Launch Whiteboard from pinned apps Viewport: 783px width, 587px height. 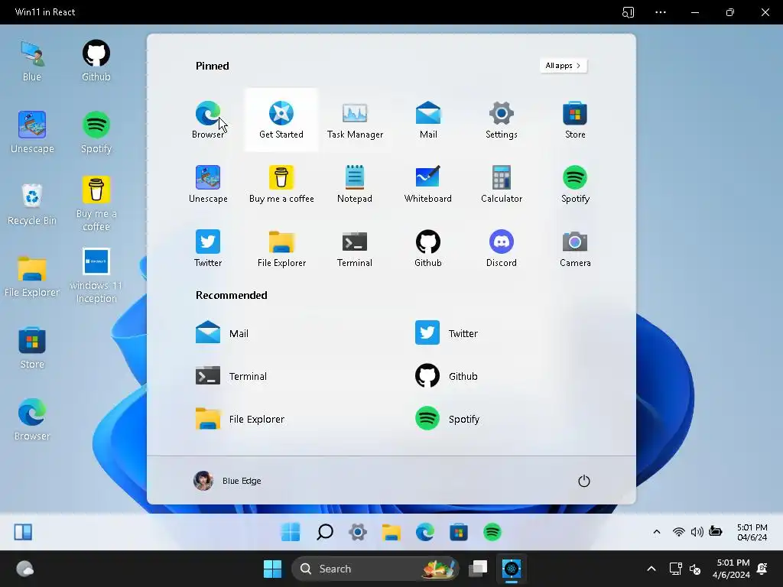click(428, 183)
